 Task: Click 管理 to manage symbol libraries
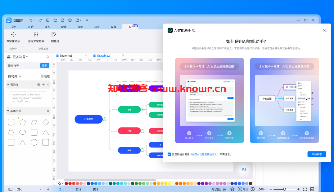coord(45,76)
